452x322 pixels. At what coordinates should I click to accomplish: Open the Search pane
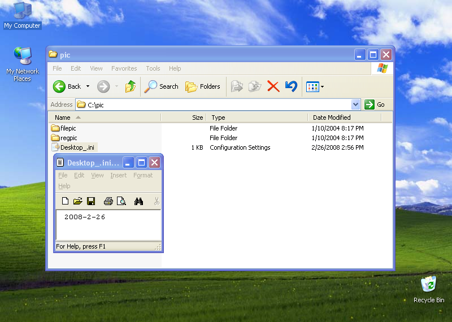coord(162,86)
